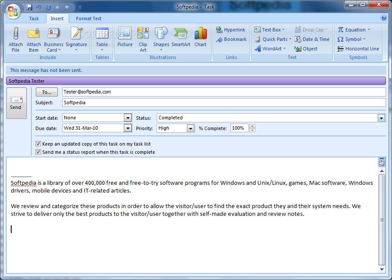Insert a Picture
The height and width of the screenshot is (280, 392).
tap(125, 37)
